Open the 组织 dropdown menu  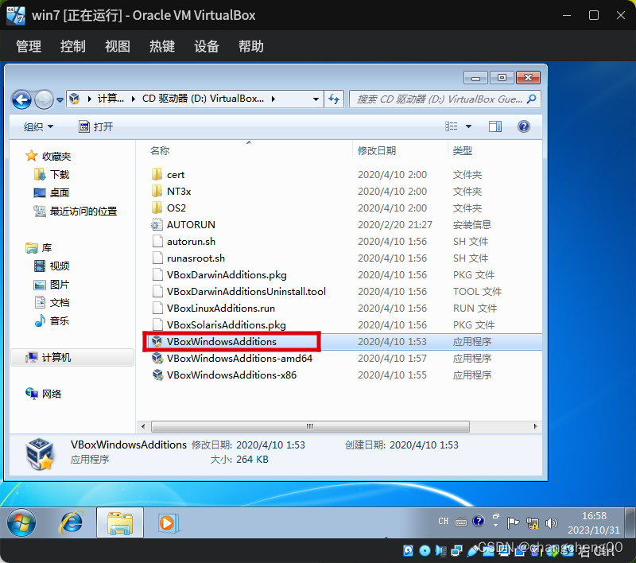38,126
